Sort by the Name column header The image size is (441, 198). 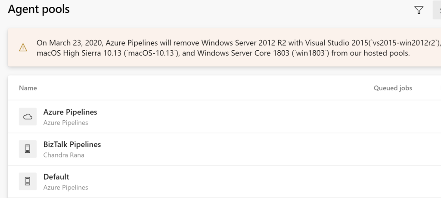(28, 88)
